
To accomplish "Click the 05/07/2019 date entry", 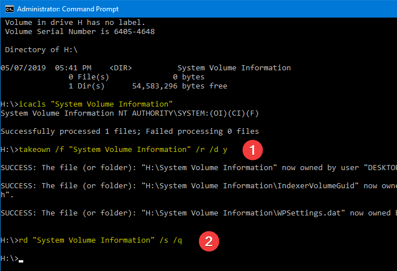I will [x=23, y=68].
